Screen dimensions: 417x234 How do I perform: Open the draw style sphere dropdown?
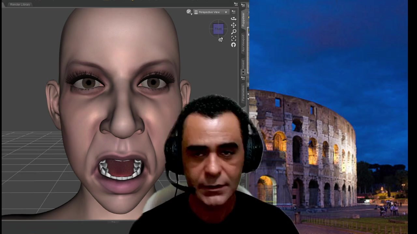(x=189, y=12)
